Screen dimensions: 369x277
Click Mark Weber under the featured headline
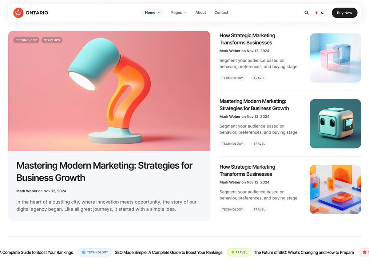(27, 191)
